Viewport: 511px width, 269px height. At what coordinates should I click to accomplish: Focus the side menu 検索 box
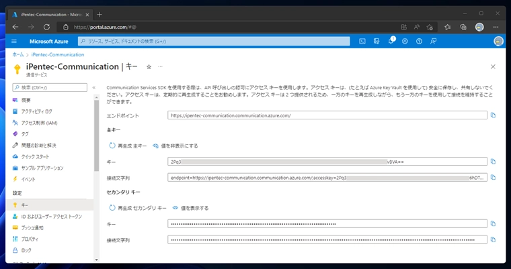coord(50,87)
